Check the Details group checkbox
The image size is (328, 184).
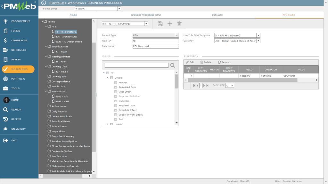pyautogui.click(x=111, y=78)
